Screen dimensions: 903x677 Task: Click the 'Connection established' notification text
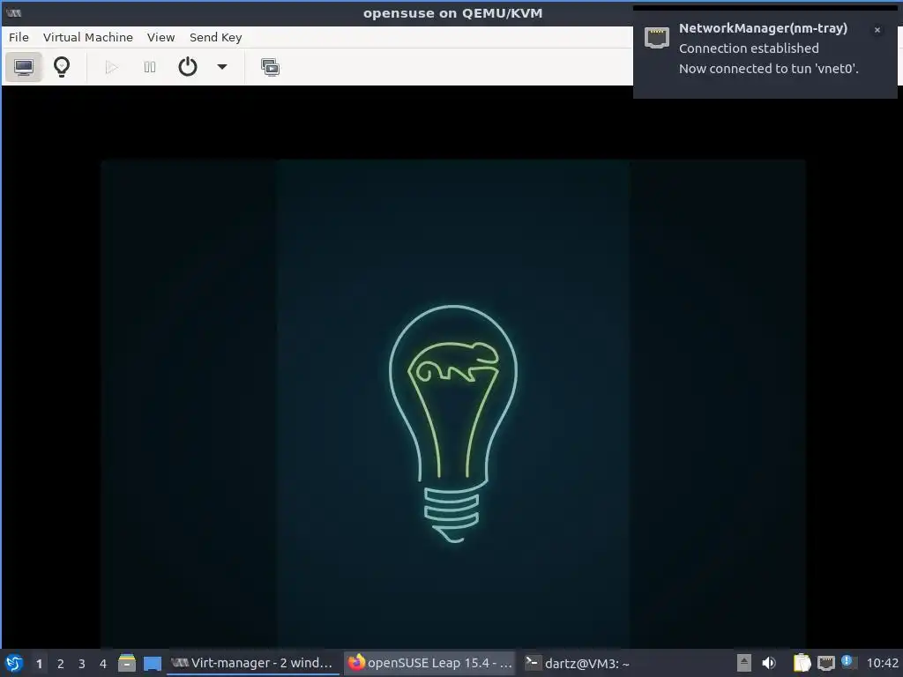point(749,48)
